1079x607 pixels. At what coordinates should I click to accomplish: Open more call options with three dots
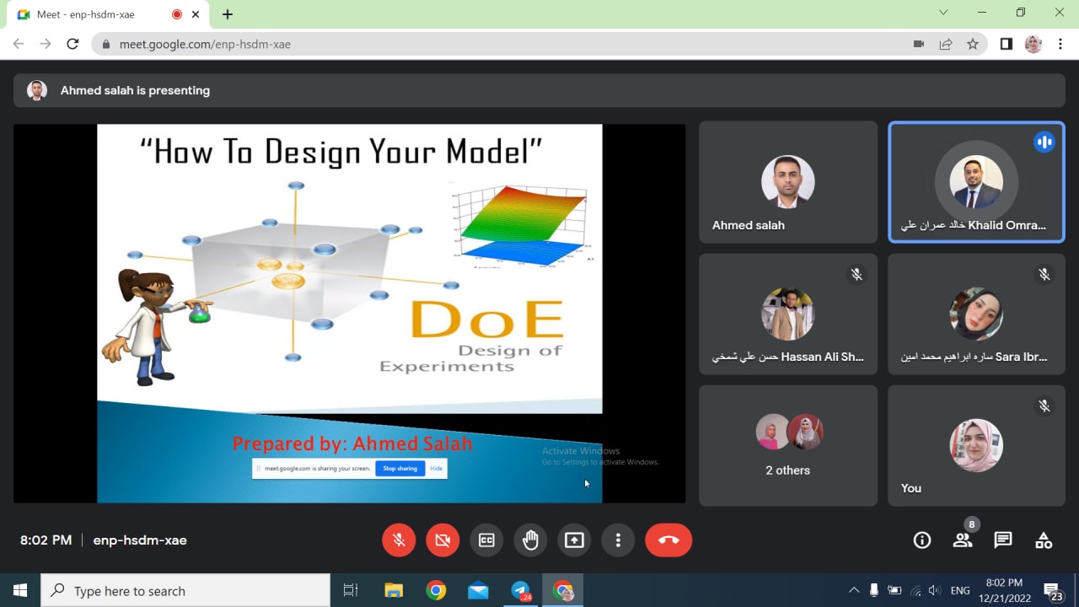coord(618,540)
